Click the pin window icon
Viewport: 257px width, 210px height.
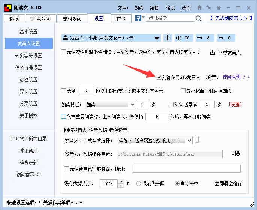coord(209,8)
